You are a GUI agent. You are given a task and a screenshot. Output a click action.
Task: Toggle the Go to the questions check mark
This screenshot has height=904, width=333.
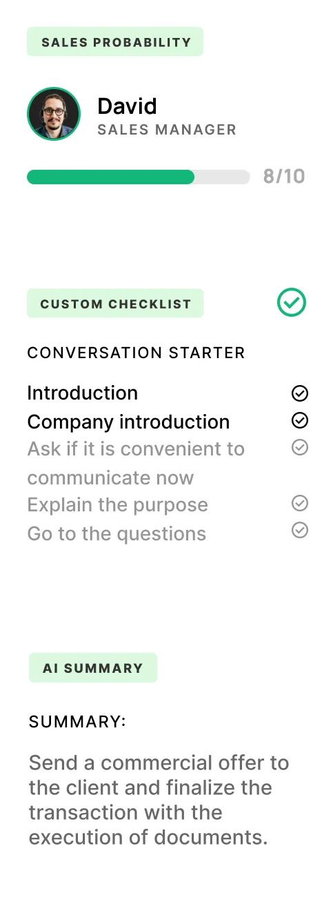(300, 530)
